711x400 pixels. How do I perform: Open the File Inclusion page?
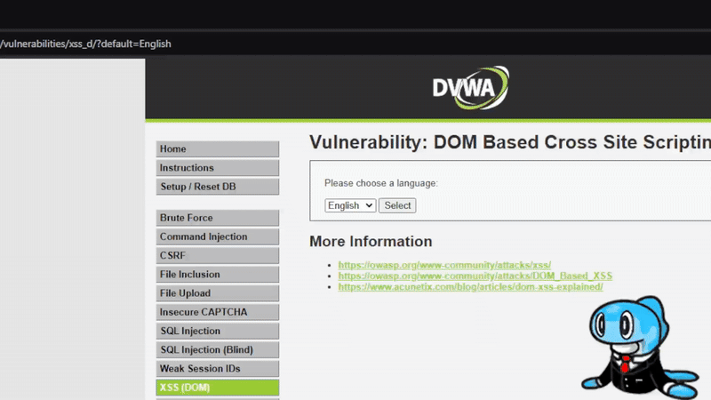pos(218,275)
